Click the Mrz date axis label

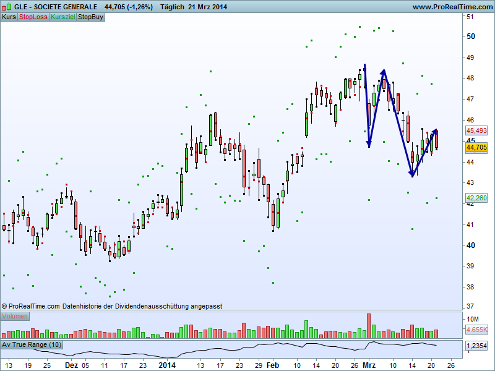pyautogui.click(x=369, y=365)
